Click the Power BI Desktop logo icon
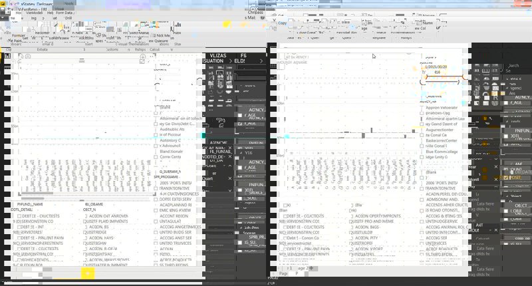This screenshot has height=286, width=532. (x=5, y=4)
